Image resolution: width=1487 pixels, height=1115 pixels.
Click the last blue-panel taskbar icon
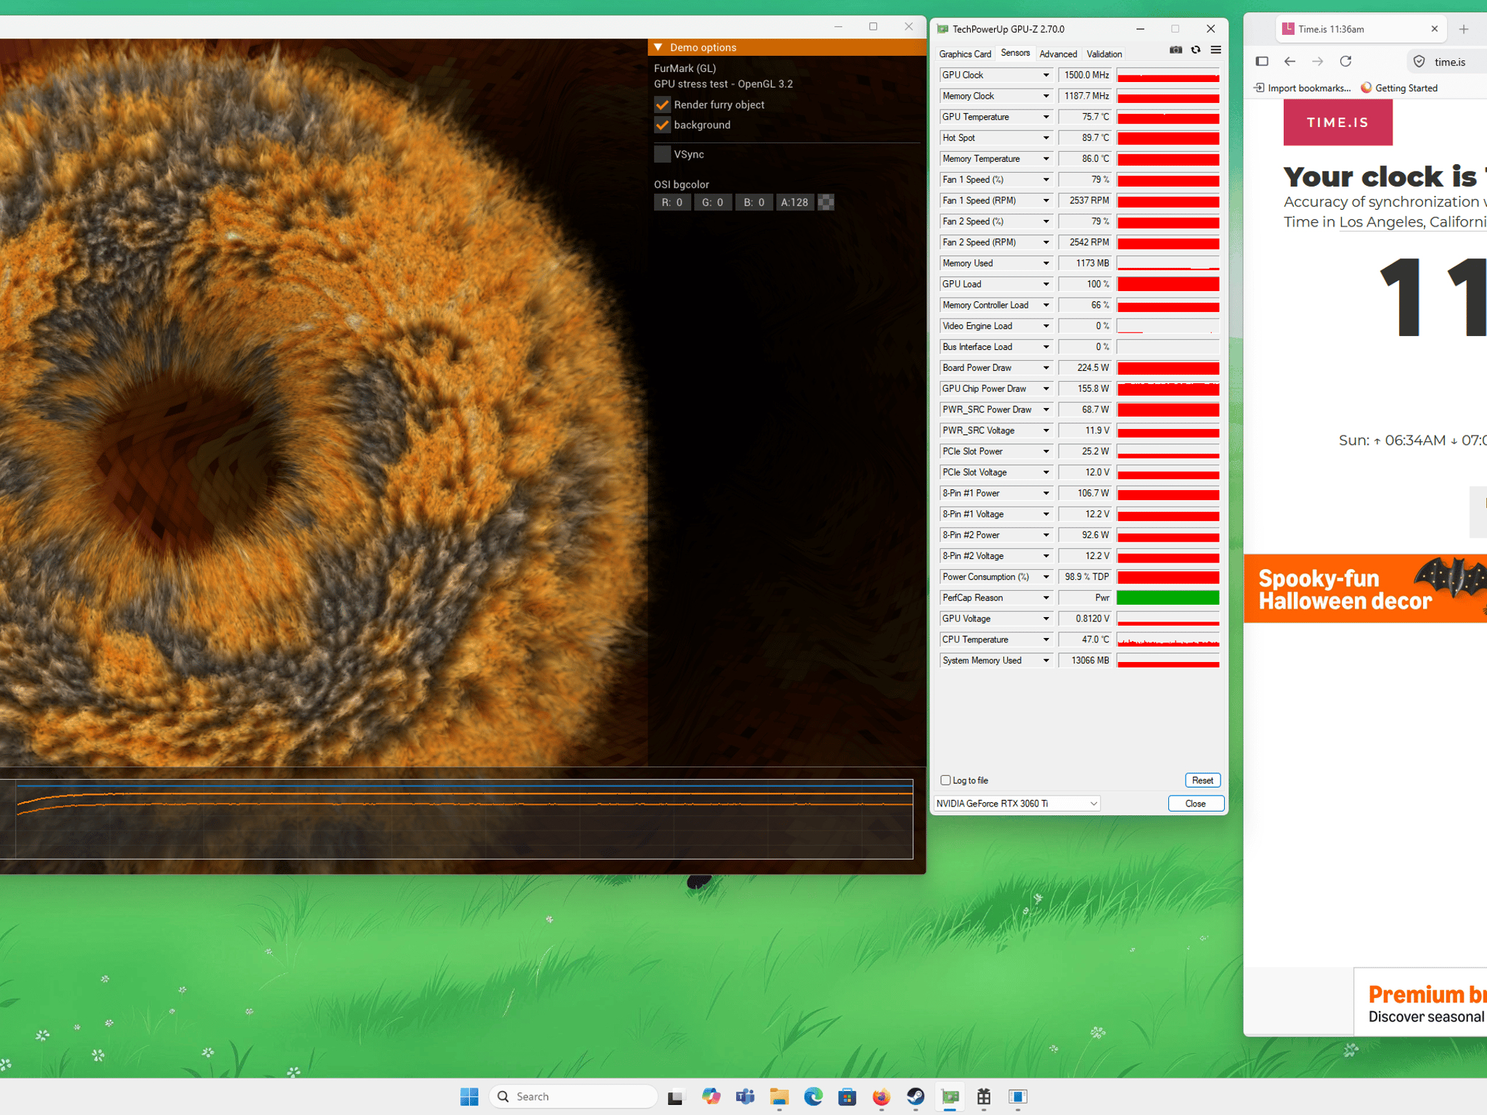[x=1018, y=1096]
